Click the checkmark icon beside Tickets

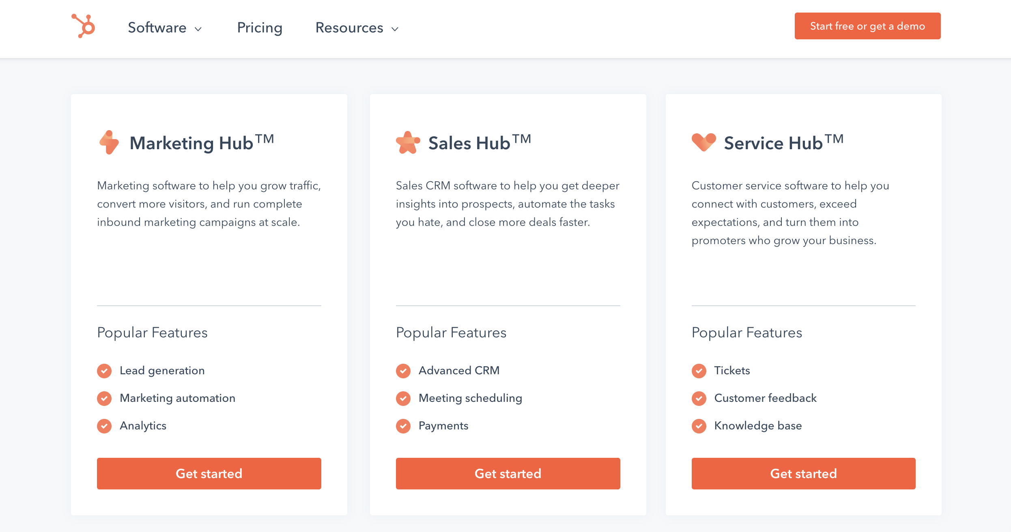click(x=699, y=371)
